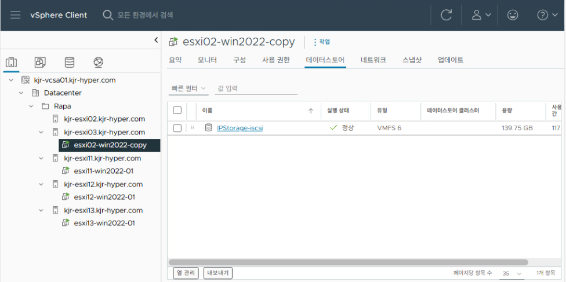Click the host icon for kjr-esxi13
This screenshot has width=566, height=282.
click(x=56, y=210)
